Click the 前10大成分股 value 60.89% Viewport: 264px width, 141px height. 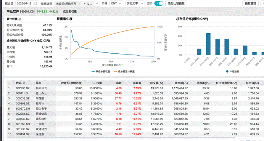[x=48, y=30]
